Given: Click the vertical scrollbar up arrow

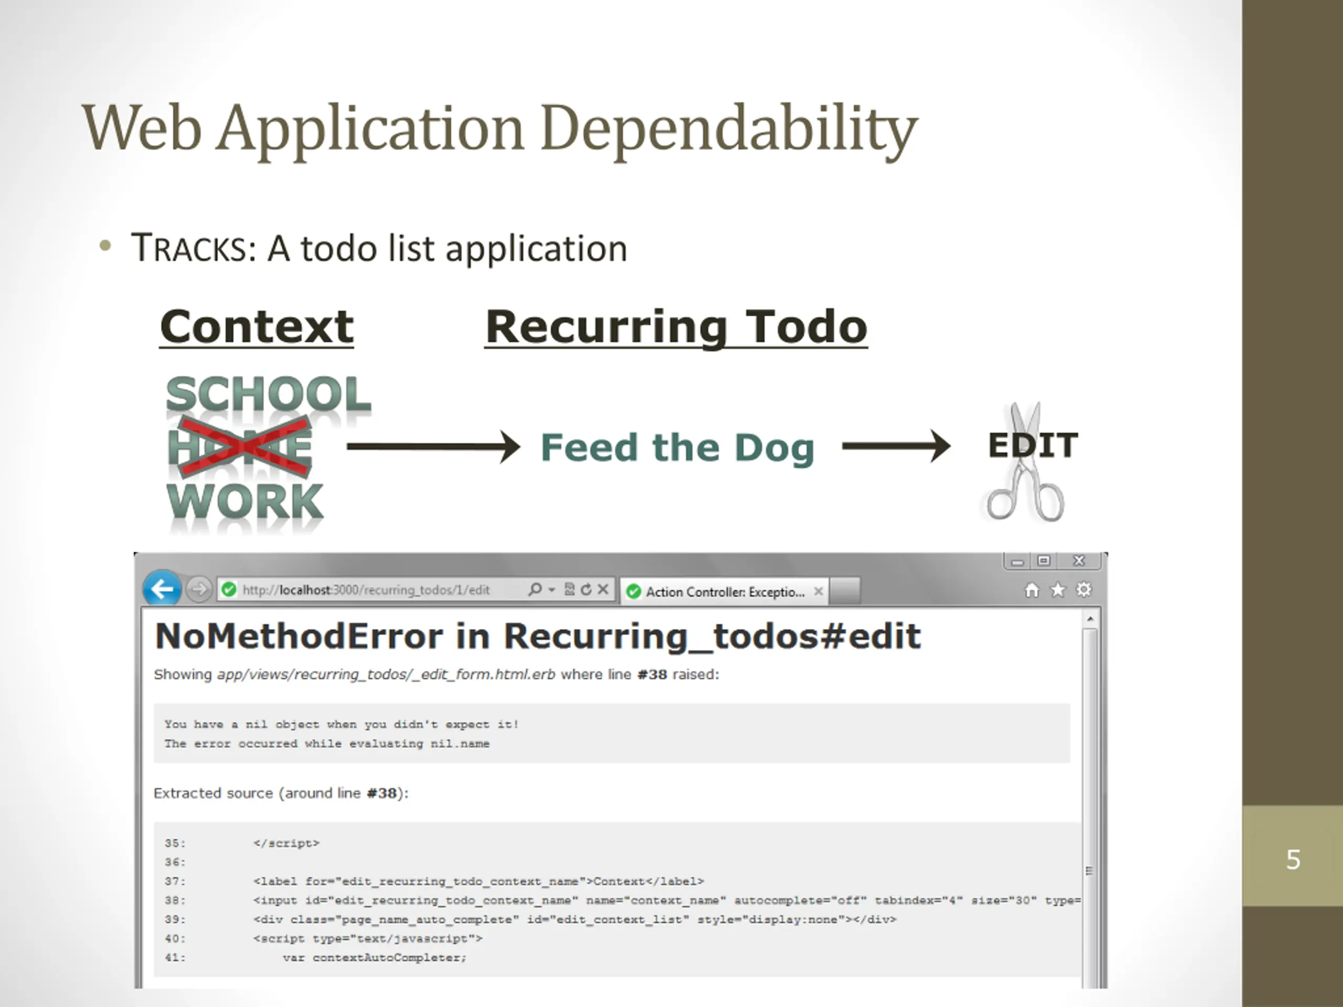Looking at the screenshot, I should point(1091,619).
